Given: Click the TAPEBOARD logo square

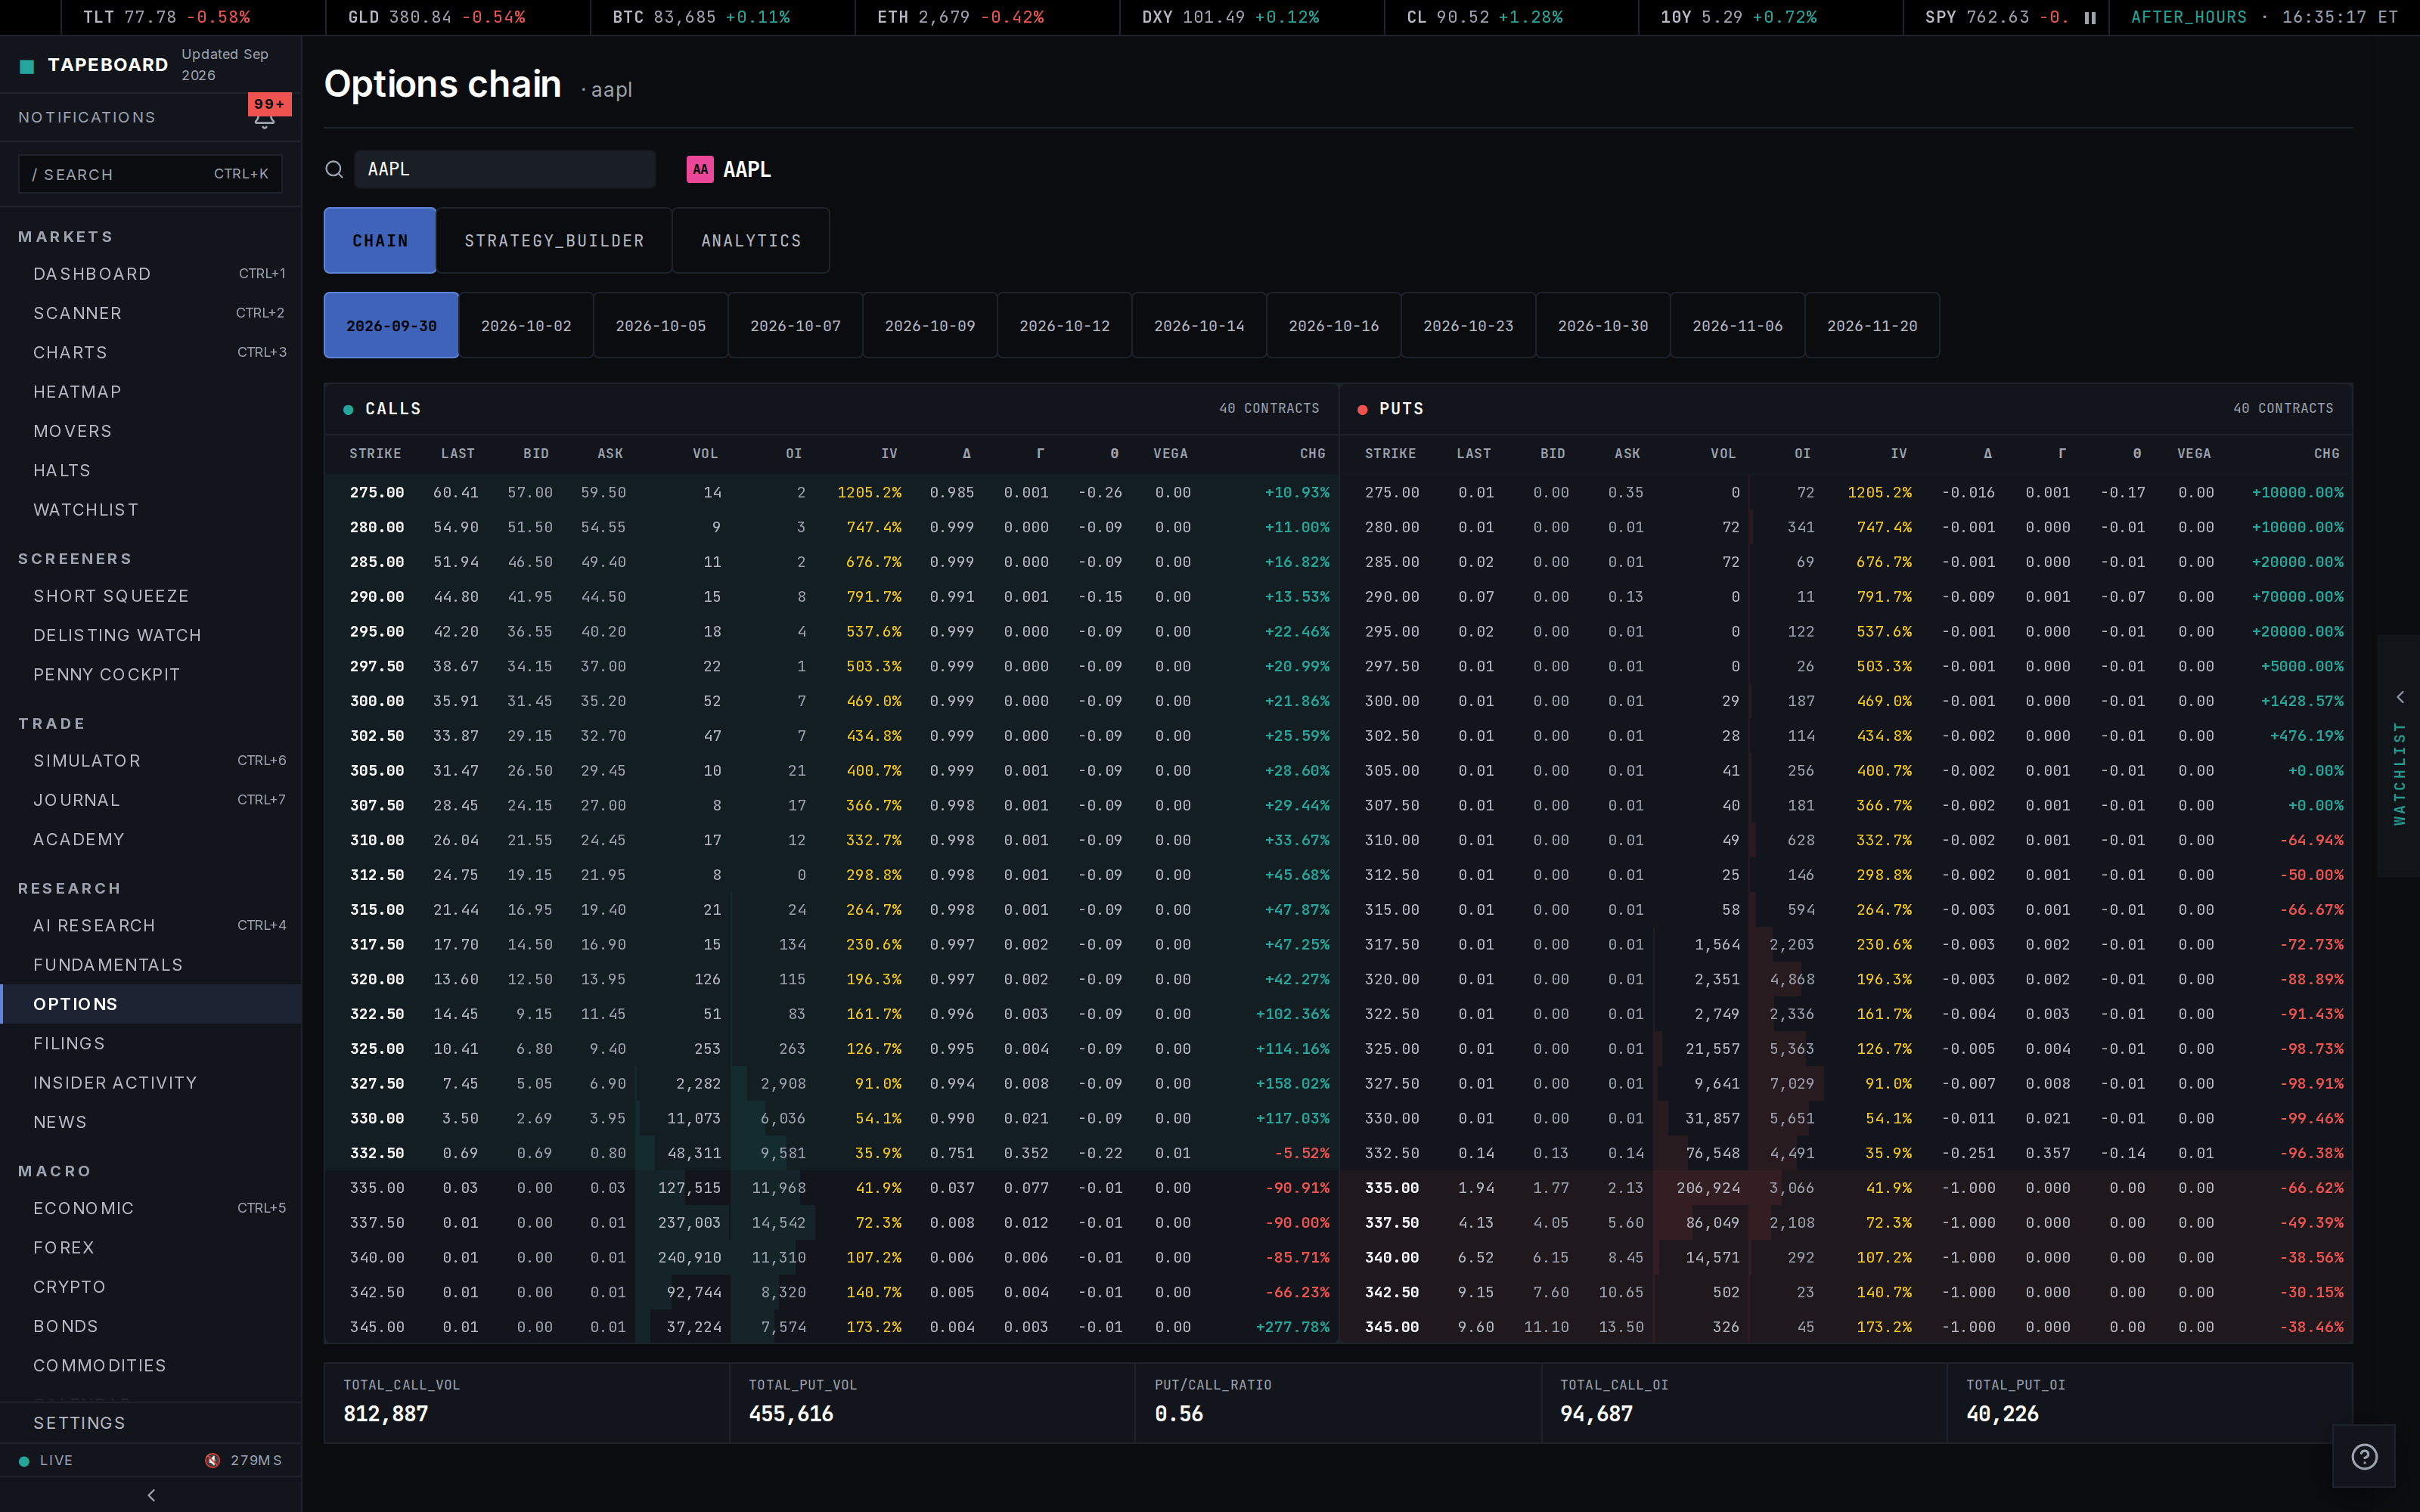Looking at the screenshot, I should point(27,66).
